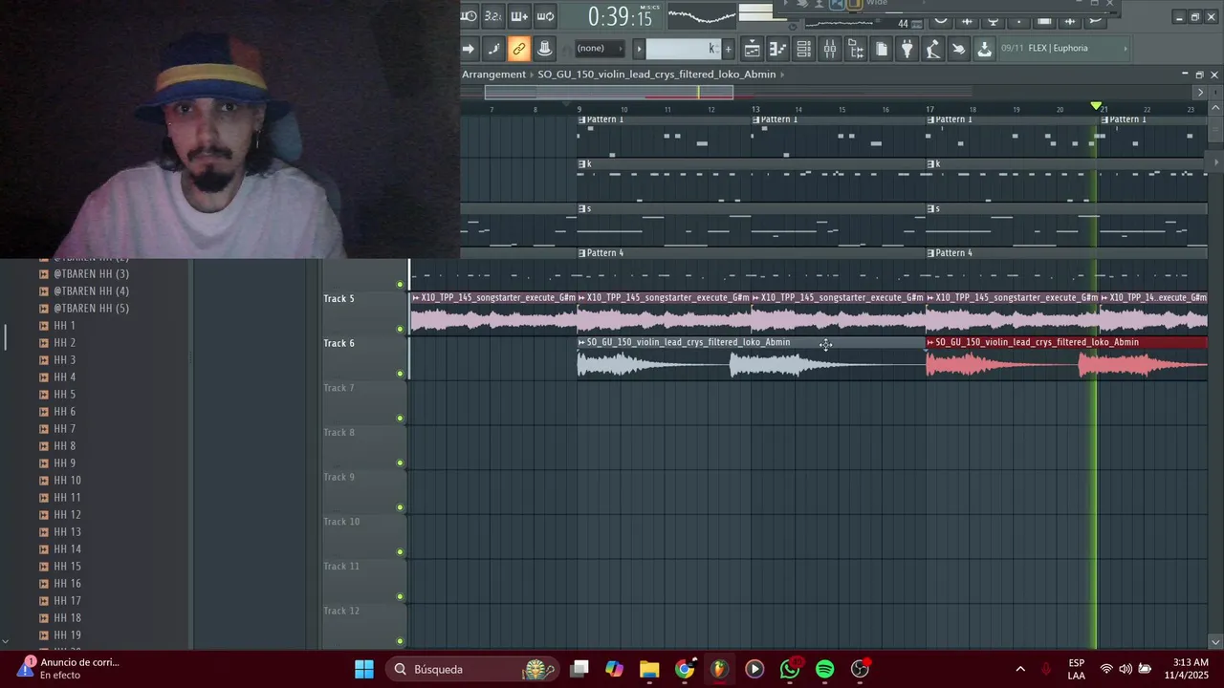Open the Browser/plugin picker tree icon

click(855, 49)
